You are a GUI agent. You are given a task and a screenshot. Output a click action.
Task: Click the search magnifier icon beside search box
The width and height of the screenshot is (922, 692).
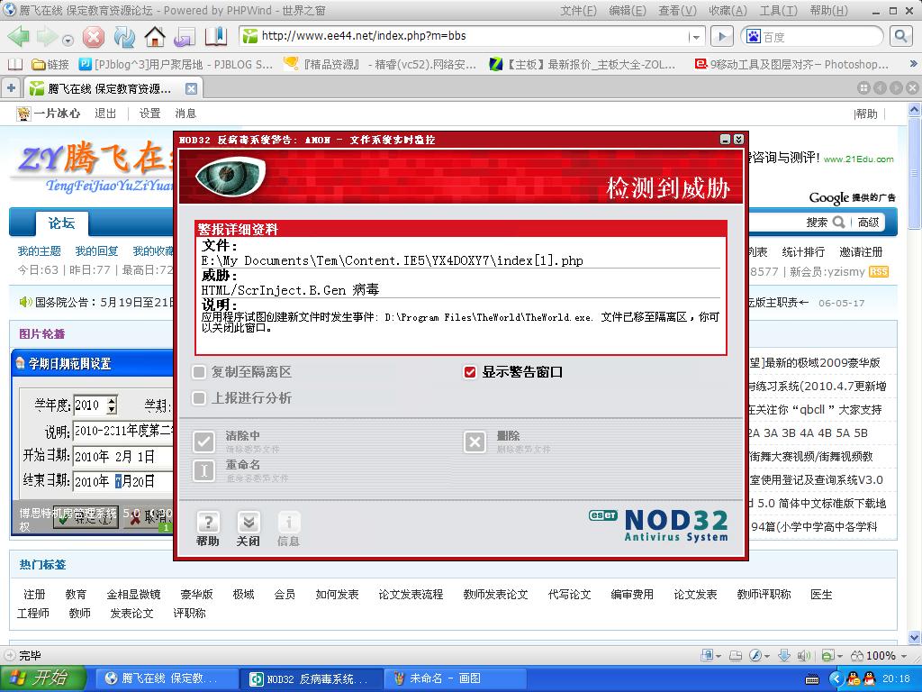[x=900, y=36]
